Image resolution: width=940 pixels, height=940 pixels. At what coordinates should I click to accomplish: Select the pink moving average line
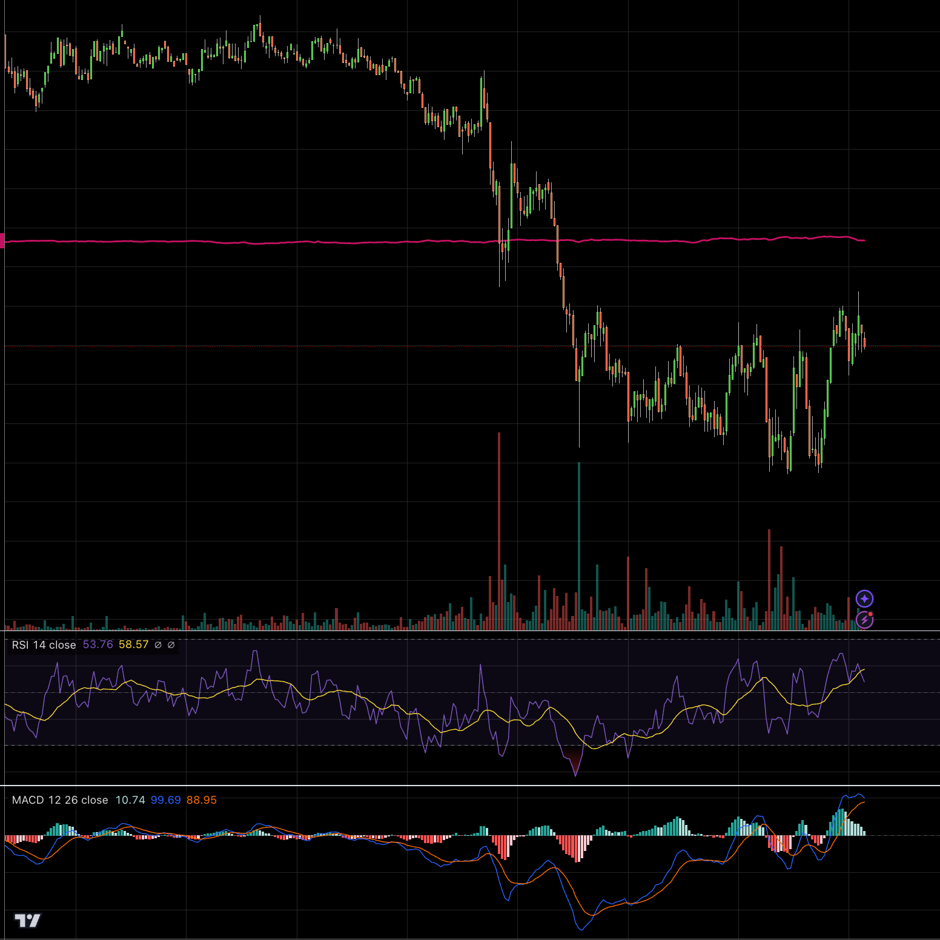tap(363, 242)
